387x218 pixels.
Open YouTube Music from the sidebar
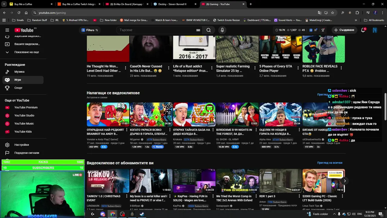point(23,124)
